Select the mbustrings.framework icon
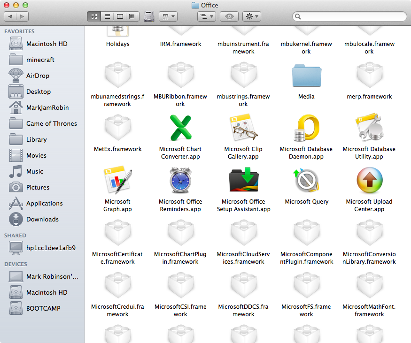 (x=243, y=75)
